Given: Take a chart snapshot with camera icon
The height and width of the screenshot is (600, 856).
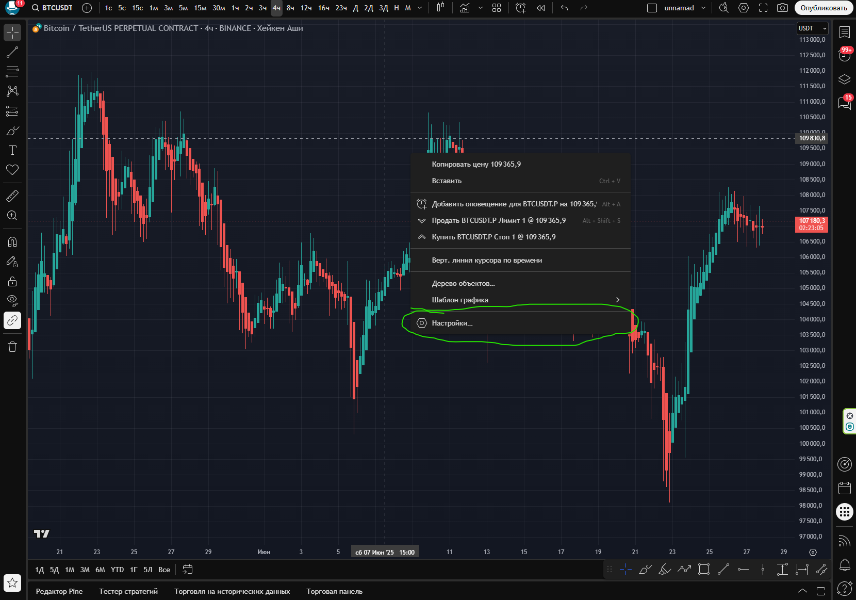Looking at the screenshot, I should [782, 8].
